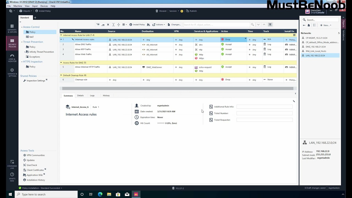
Task: Toggle object list view icon
Action: point(314,25)
